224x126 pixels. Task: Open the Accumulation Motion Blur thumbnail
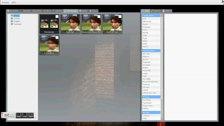click(91, 24)
